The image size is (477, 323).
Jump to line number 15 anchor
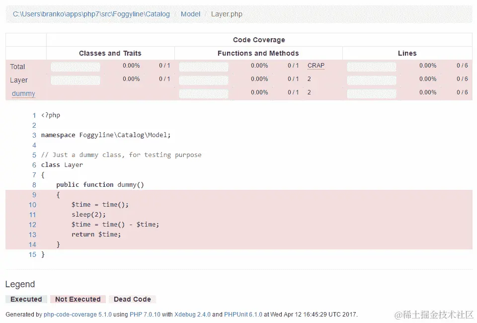point(32,254)
